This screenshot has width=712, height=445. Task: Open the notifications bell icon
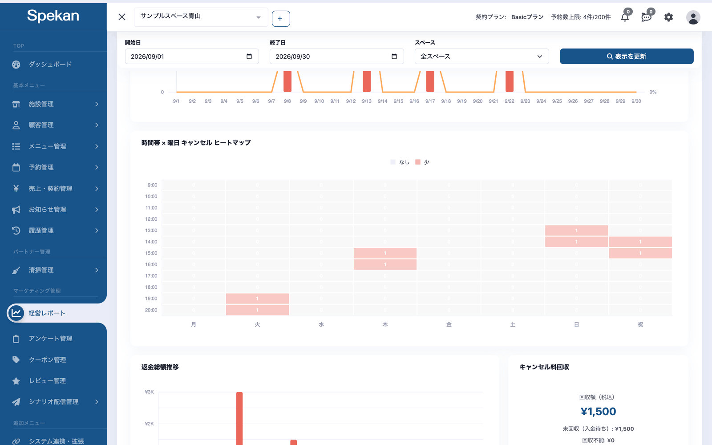[625, 17]
